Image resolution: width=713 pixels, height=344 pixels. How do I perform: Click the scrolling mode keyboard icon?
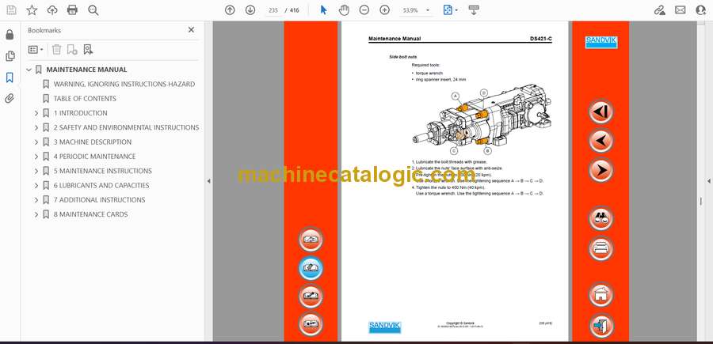coord(474,10)
